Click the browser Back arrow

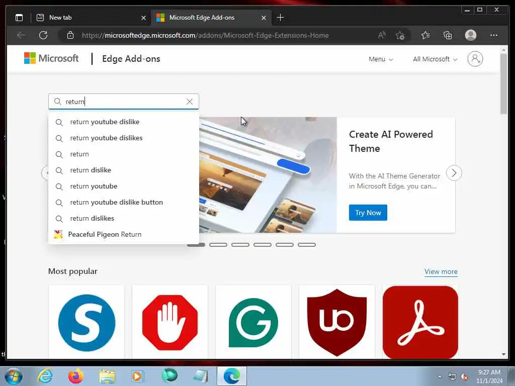coord(21,35)
